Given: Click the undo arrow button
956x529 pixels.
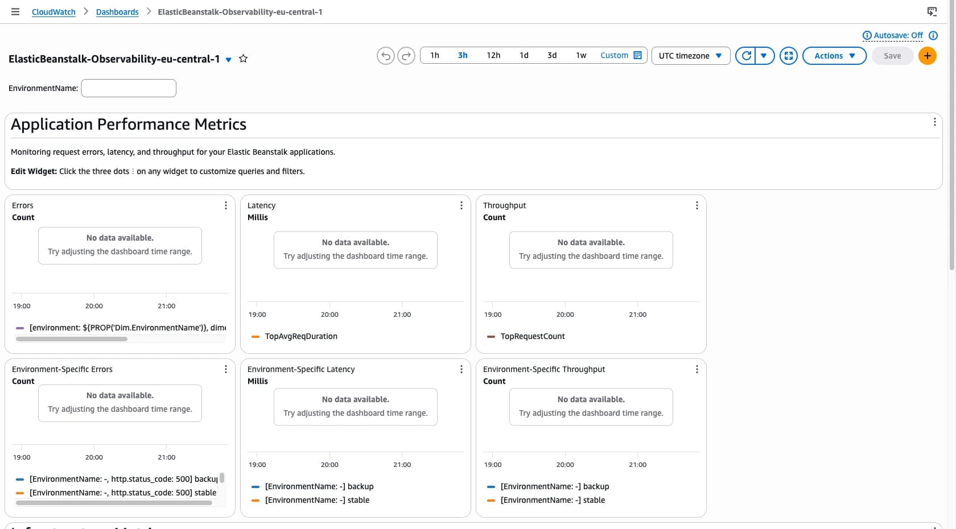Looking at the screenshot, I should tap(386, 56).
